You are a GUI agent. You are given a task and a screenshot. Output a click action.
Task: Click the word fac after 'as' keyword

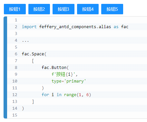click(x=125, y=27)
